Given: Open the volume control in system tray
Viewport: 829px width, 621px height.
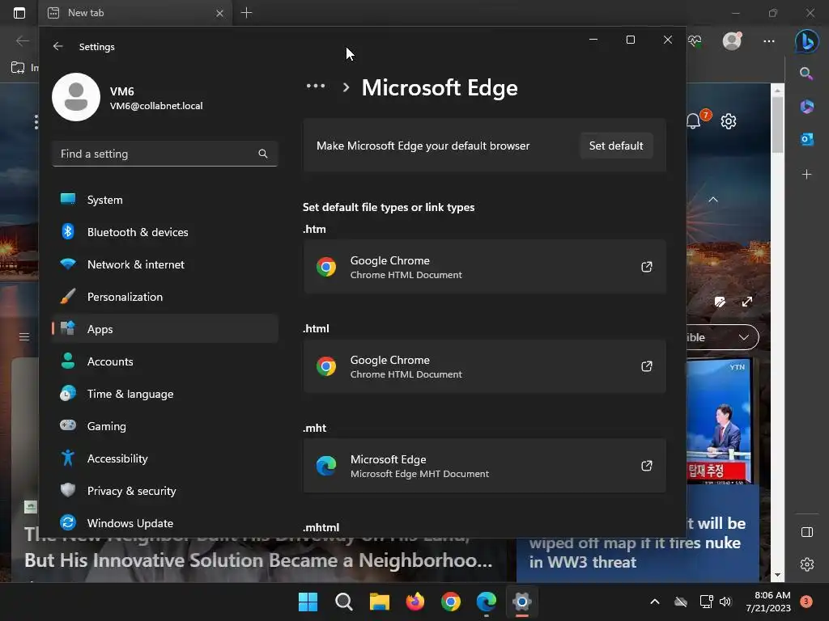Looking at the screenshot, I should pyautogui.click(x=725, y=602).
